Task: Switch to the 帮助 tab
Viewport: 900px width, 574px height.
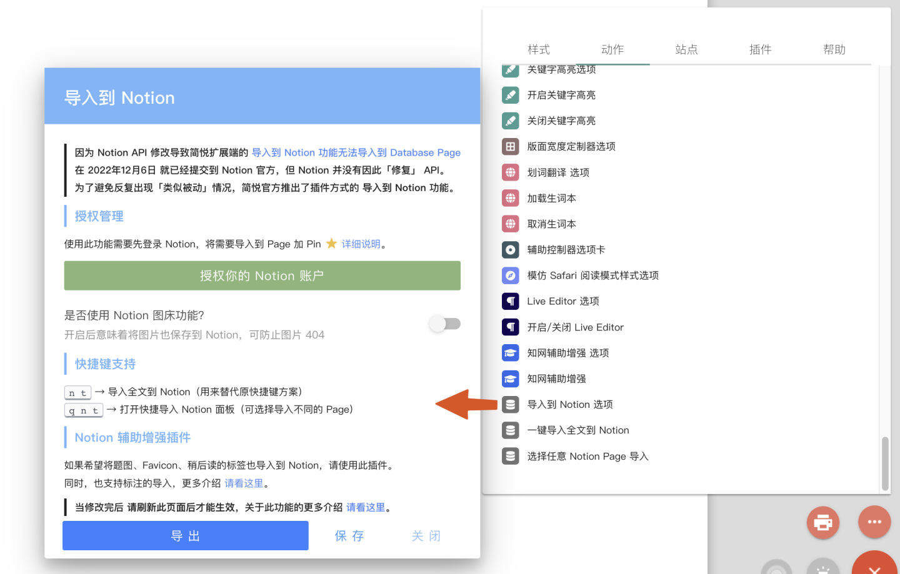Action: (834, 49)
